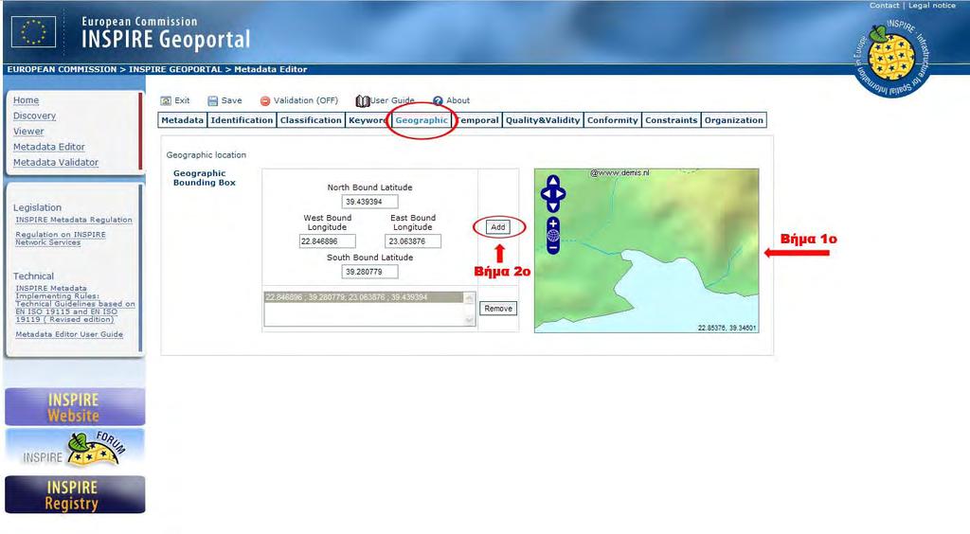Click the Contact link at top
The image size is (970, 534).
(x=884, y=5)
